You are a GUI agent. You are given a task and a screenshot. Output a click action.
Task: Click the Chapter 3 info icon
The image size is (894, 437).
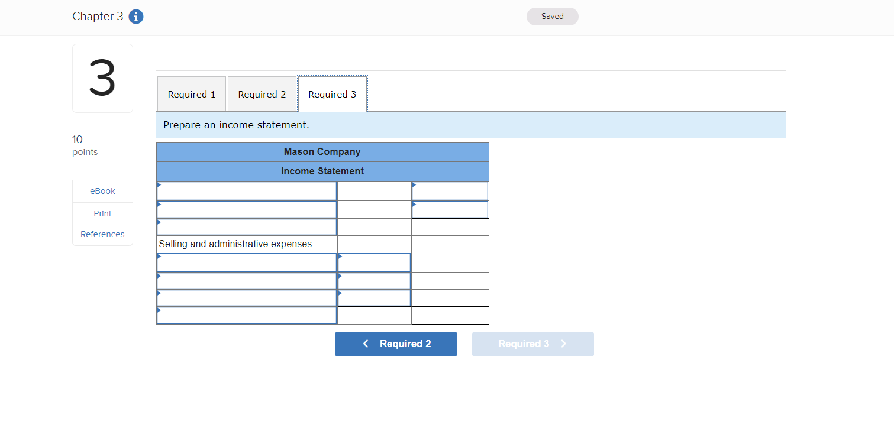(x=135, y=17)
